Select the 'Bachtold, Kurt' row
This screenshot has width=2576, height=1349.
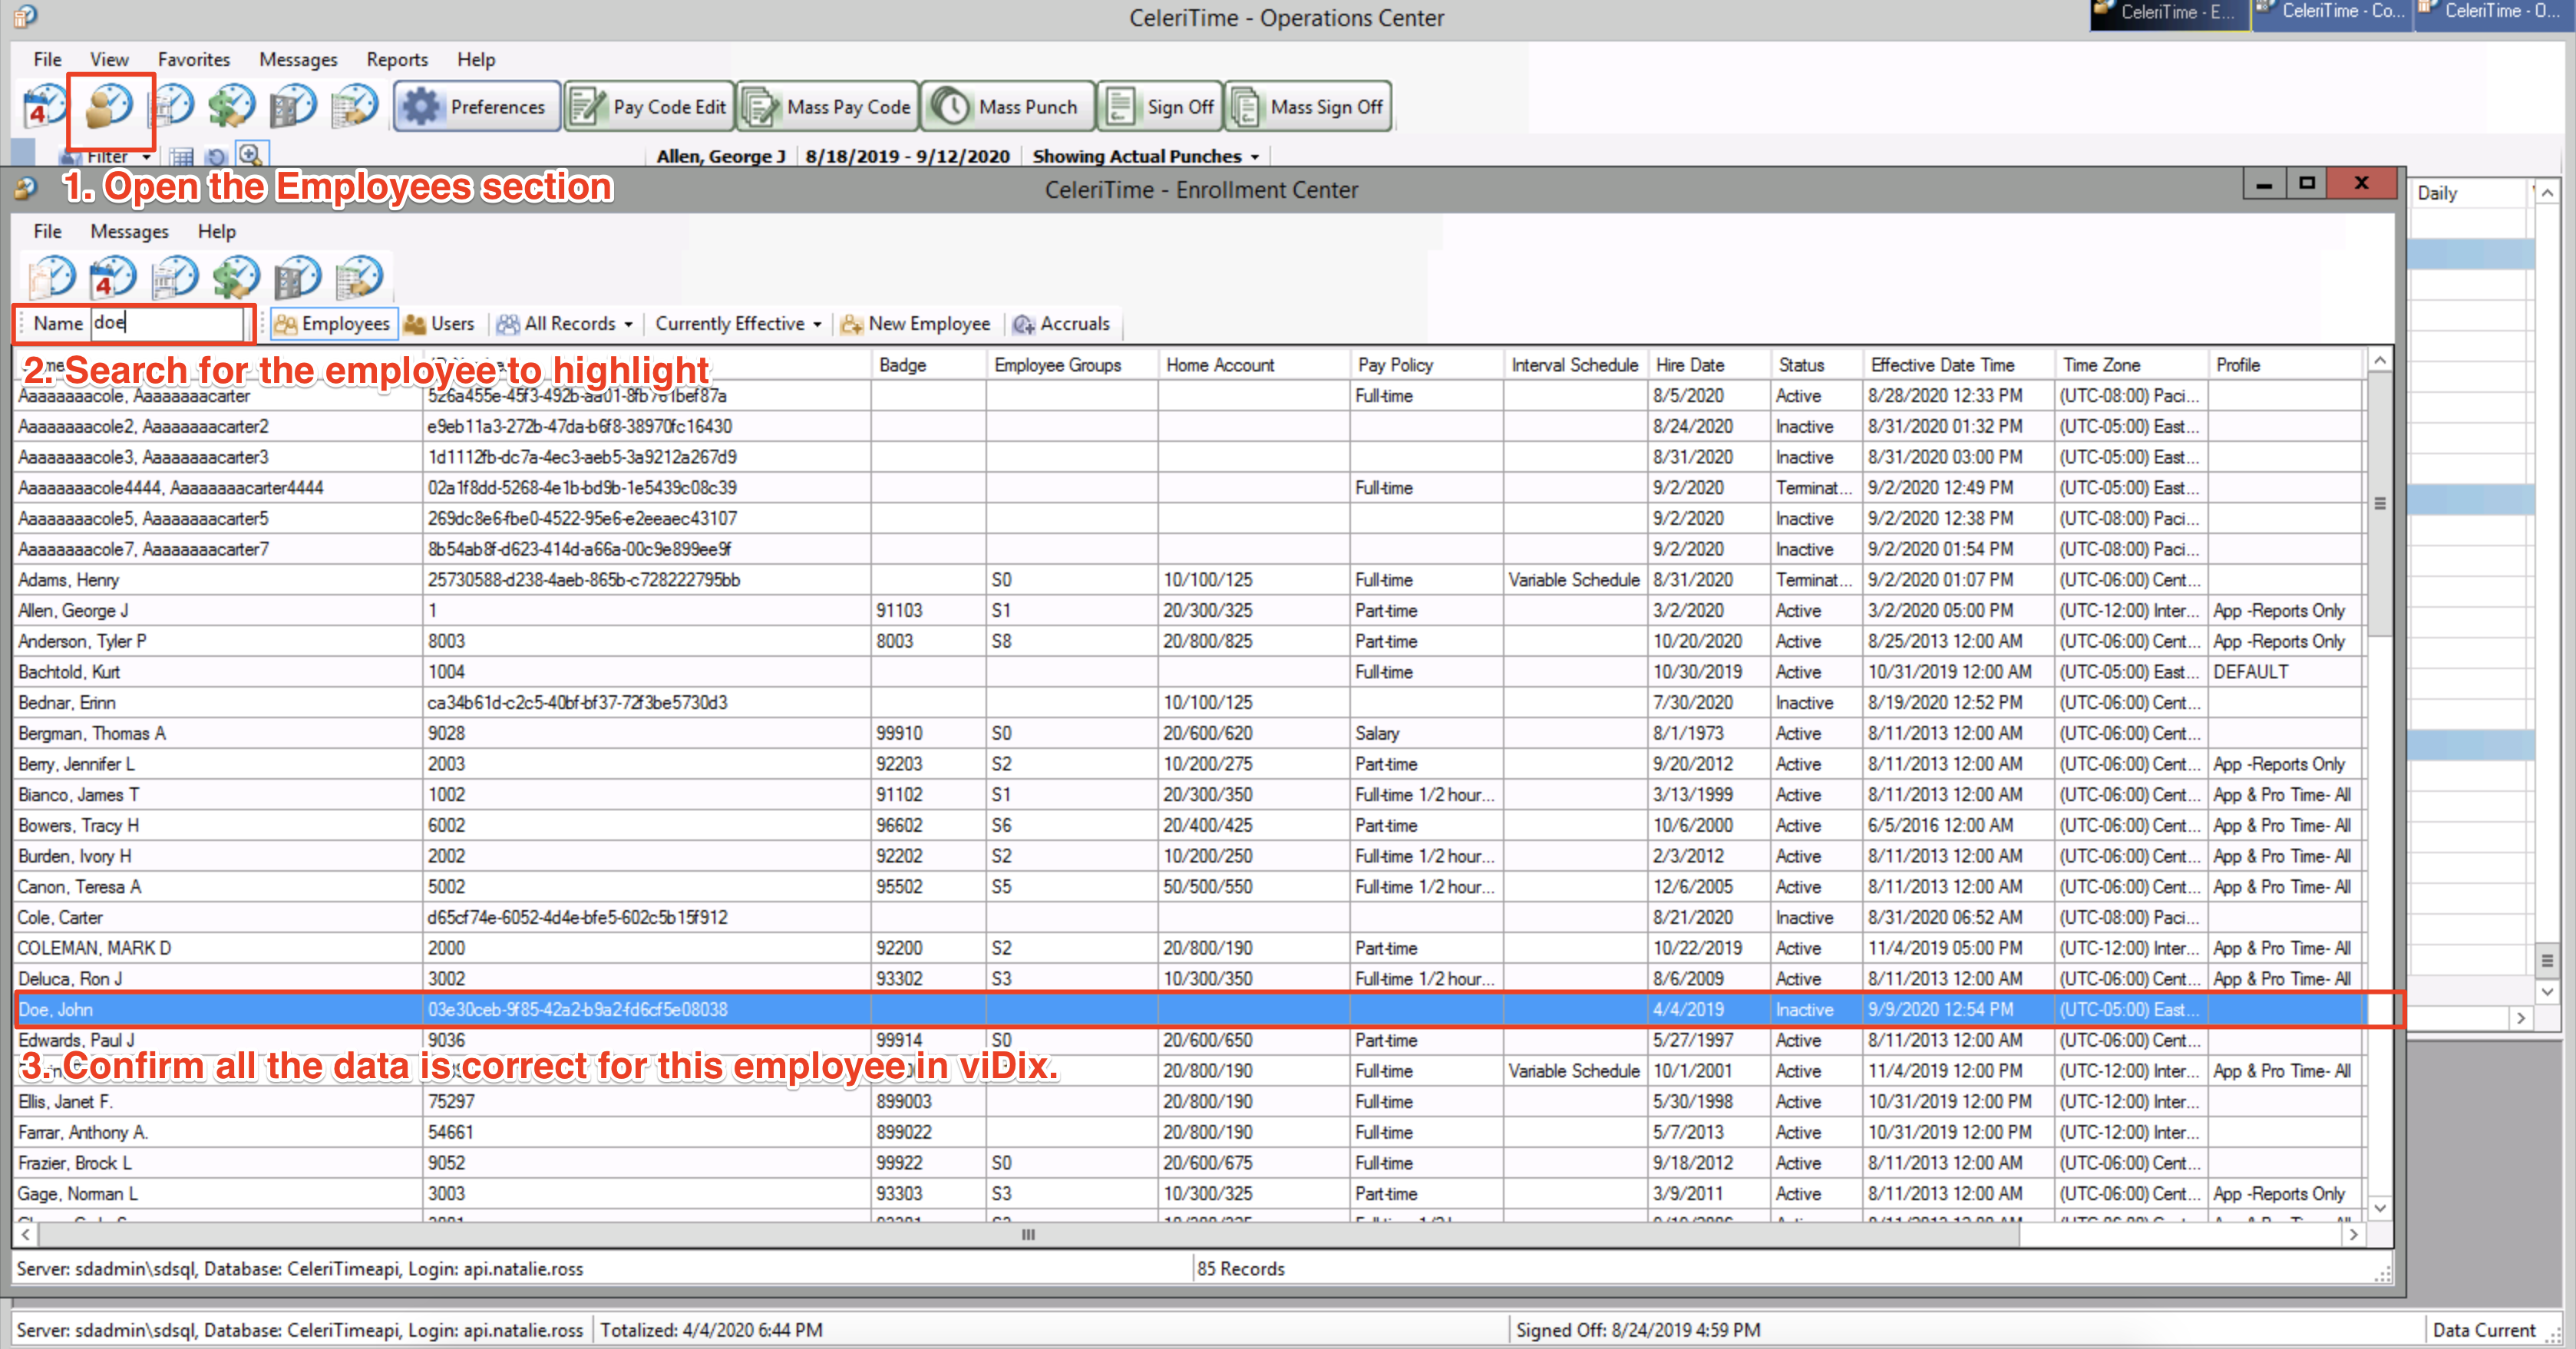1190,672
